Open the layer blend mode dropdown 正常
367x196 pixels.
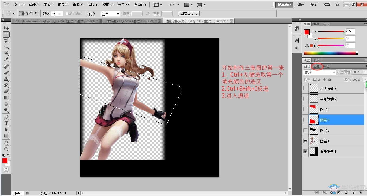click(x=320, y=72)
